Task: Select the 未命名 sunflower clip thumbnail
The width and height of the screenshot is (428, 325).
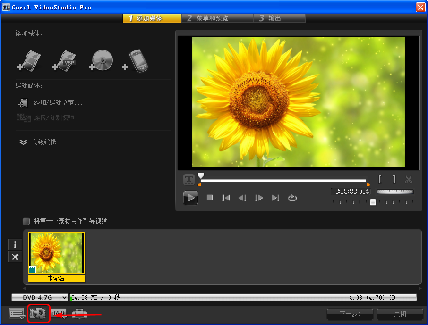Action: 56,253
